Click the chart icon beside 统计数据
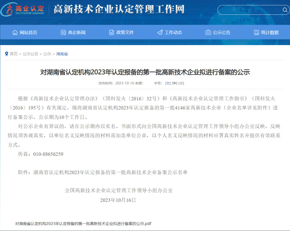The image size is (290, 231). point(256,32)
